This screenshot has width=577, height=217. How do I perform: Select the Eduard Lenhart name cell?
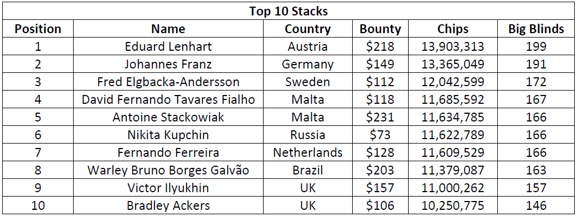pyautogui.click(x=168, y=46)
